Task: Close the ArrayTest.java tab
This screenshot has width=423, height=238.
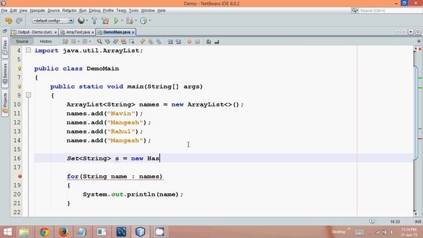Action: (93, 32)
